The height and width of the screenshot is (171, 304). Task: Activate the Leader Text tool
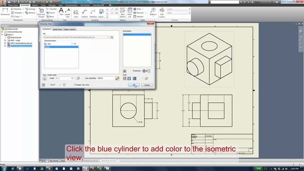pos(67,13)
